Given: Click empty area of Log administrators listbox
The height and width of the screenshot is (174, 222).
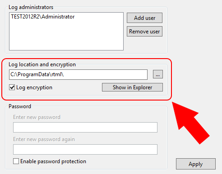Looking at the screenshot, I should 66,36.
